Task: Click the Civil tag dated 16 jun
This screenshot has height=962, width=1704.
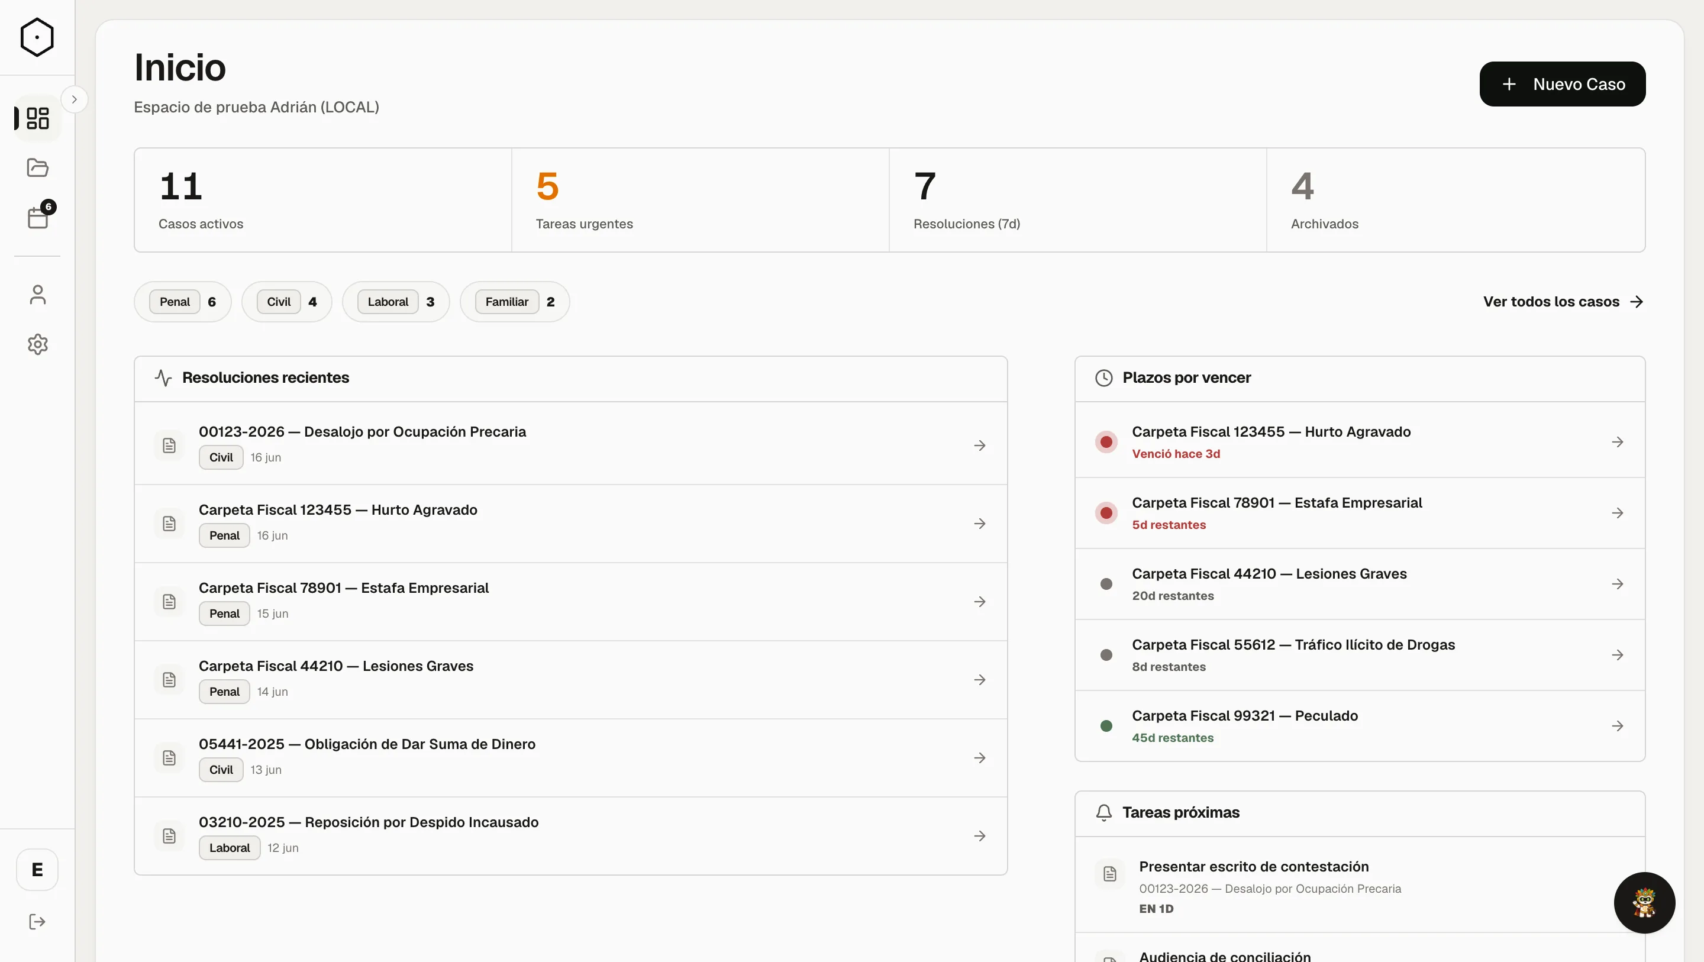Action: 221,457
